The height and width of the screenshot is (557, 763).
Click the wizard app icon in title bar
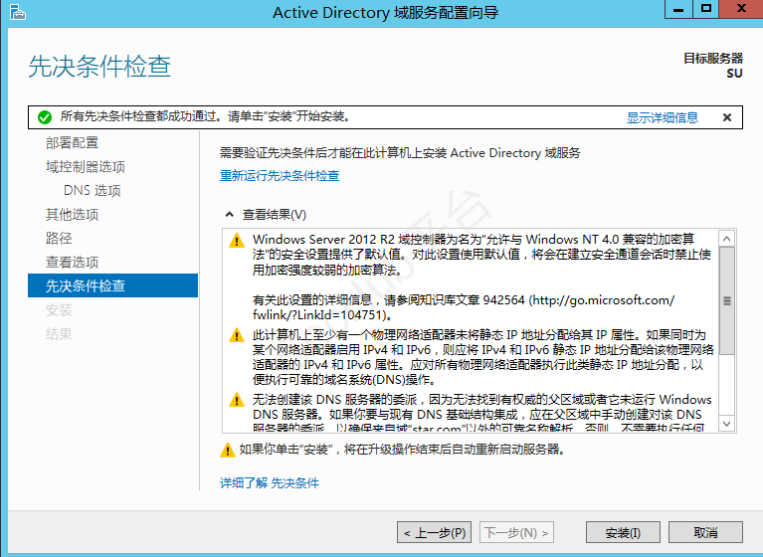click(x=17, y=12)
